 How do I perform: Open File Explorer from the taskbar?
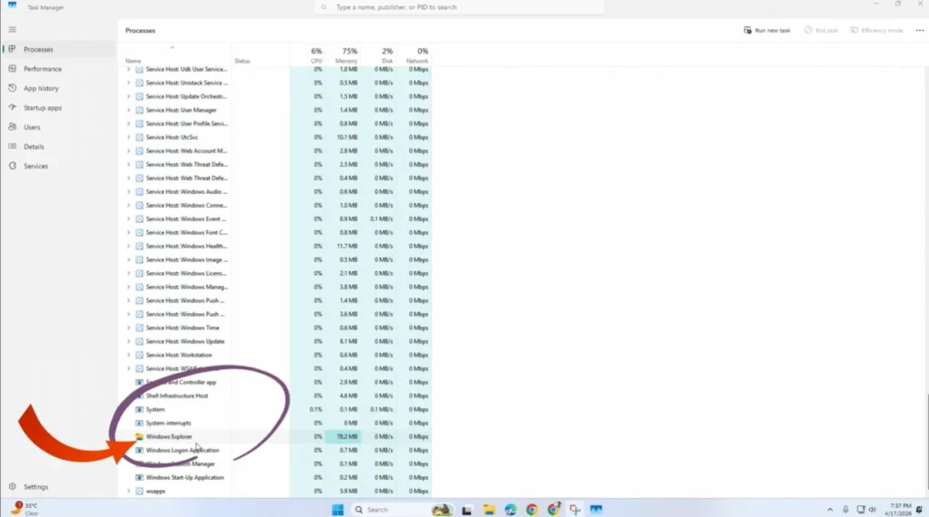point(489,510)
